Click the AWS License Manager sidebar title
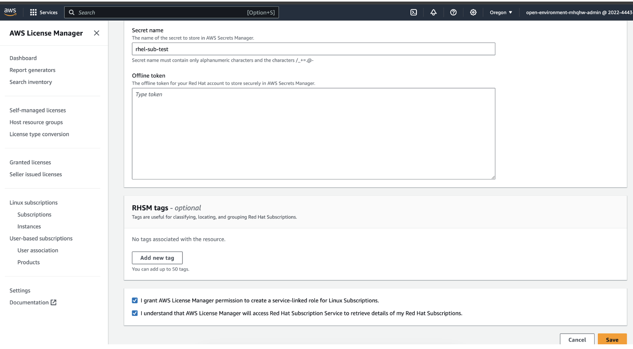 pos(46,33)
